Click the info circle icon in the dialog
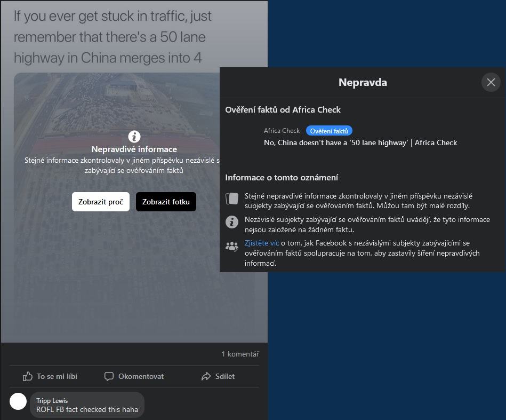Image resolution: width=506 pixels, height=420 pixels. click(x=232, y=222)
